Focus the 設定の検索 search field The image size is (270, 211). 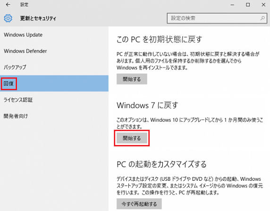[217, 18]
